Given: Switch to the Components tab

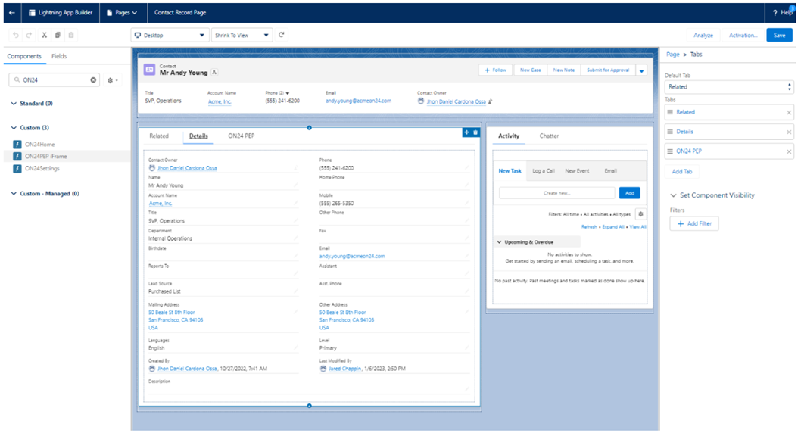Looking at the screenshot, I should 24,56.
